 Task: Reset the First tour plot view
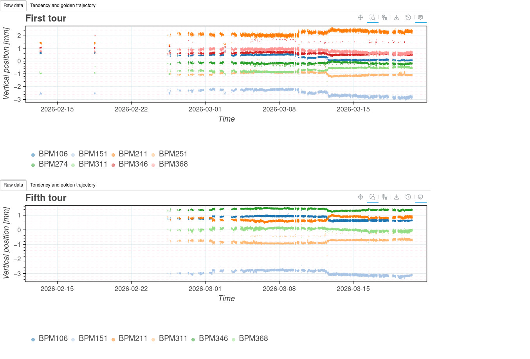[408, 18]
